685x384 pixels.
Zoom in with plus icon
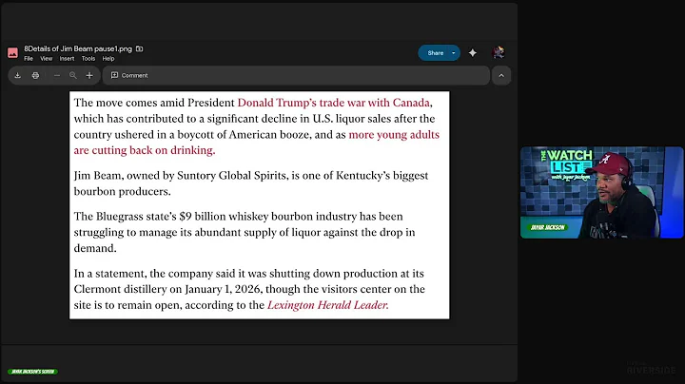(89, 75)
